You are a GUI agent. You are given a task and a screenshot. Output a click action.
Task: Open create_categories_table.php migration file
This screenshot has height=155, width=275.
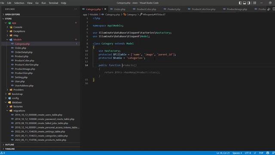click(40, 136)
